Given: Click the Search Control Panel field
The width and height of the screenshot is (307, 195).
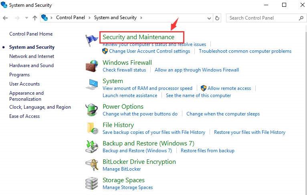Looking at the screenshot, I should tap(263, 18).
